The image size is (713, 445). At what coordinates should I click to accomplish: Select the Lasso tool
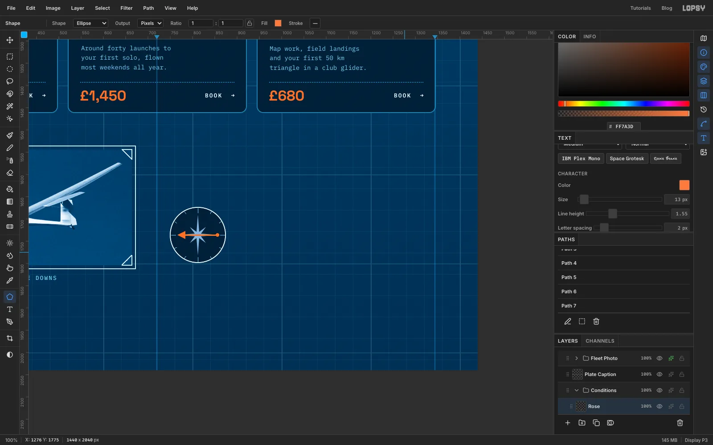pyautogui.click(x=10, y=81)
